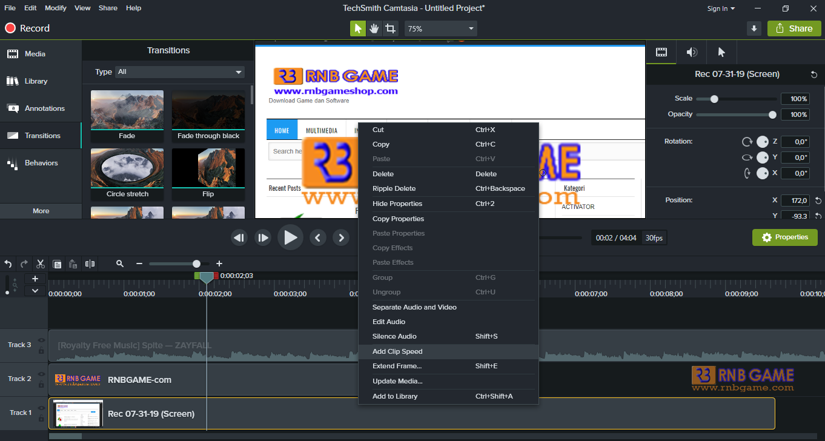
Task: Choose Extend Frame from context menu
Action: click(x=448, y=366)
